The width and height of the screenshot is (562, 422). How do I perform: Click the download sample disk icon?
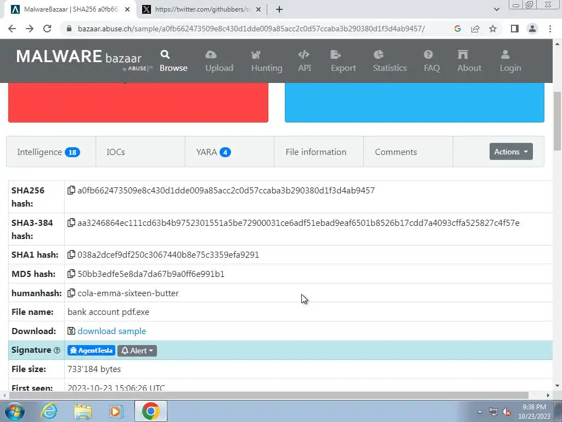[x=71, y=331]
